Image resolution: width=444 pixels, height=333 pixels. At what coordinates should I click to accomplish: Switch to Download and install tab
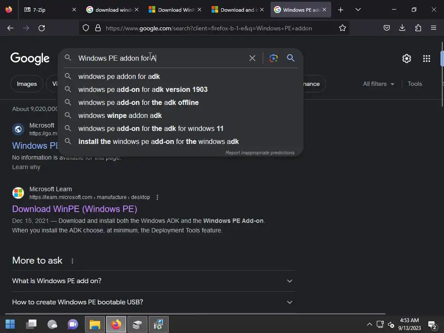[238, 10]
